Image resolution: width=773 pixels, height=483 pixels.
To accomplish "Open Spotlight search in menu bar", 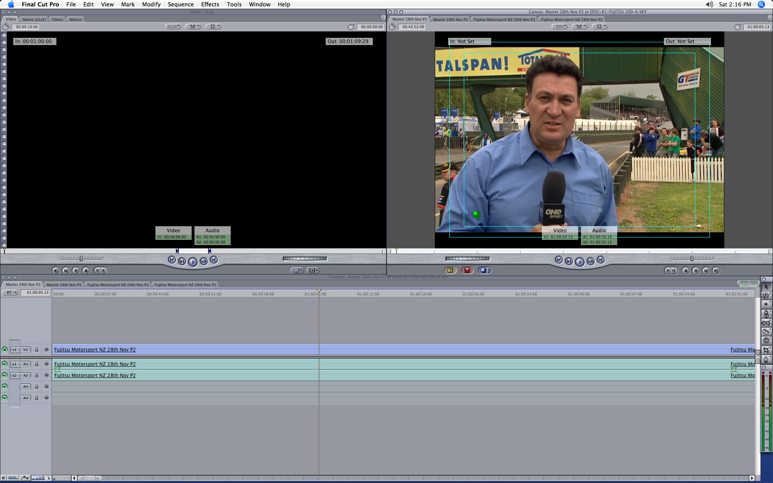I will coord(761,4).
